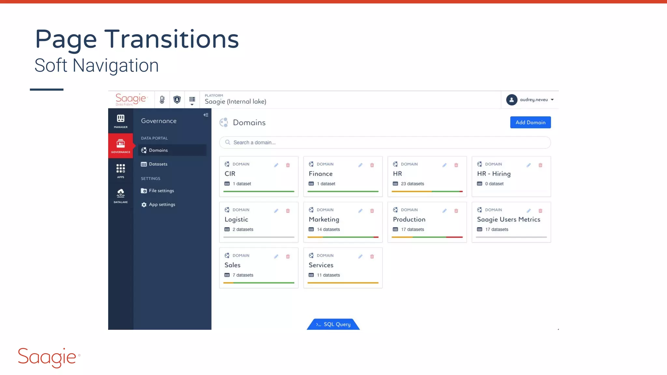
Task: Open the SQL Query panel tab
Action: 333,324
